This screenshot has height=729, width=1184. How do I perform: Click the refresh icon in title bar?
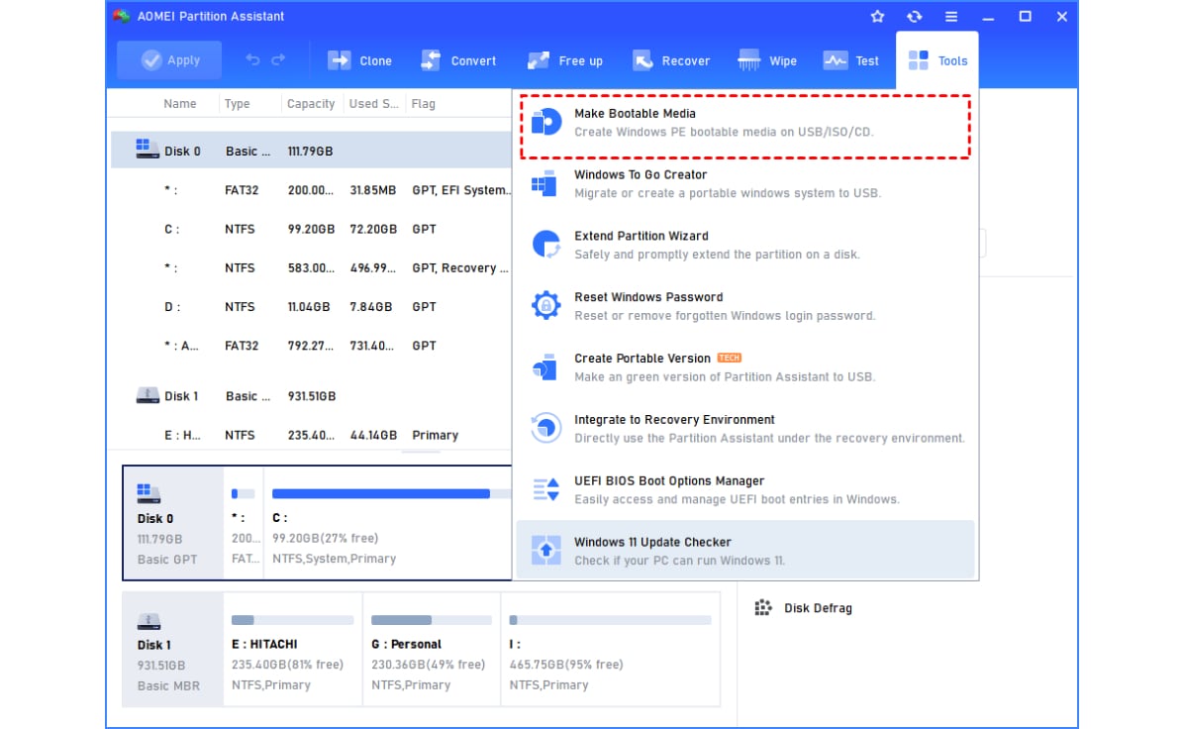[x=915, y=16]
